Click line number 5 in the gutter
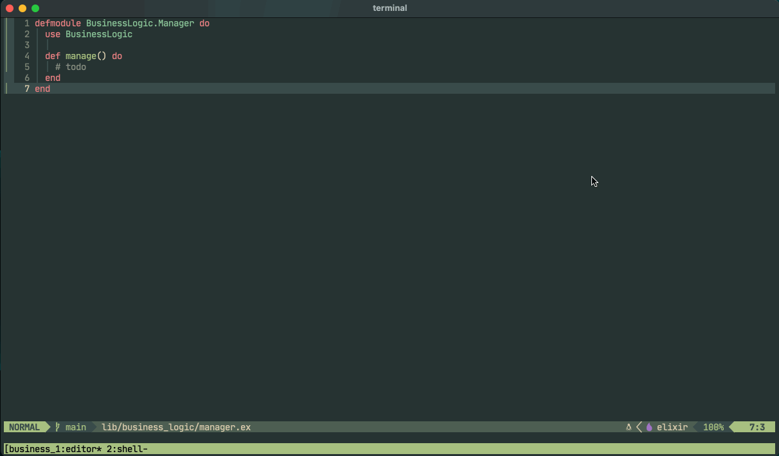The width and height of the screenshot is (779, 456). click(x=27, y=67)
